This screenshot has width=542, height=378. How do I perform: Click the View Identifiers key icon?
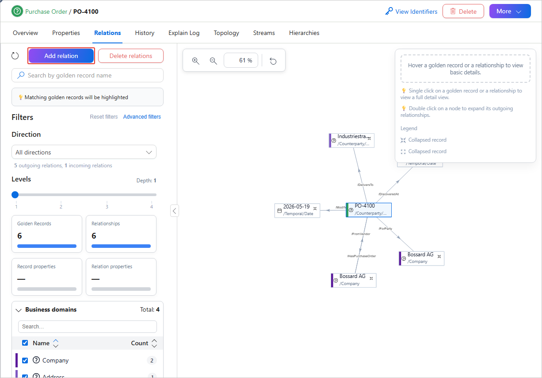pyautogui.click(x=389, y=12)
